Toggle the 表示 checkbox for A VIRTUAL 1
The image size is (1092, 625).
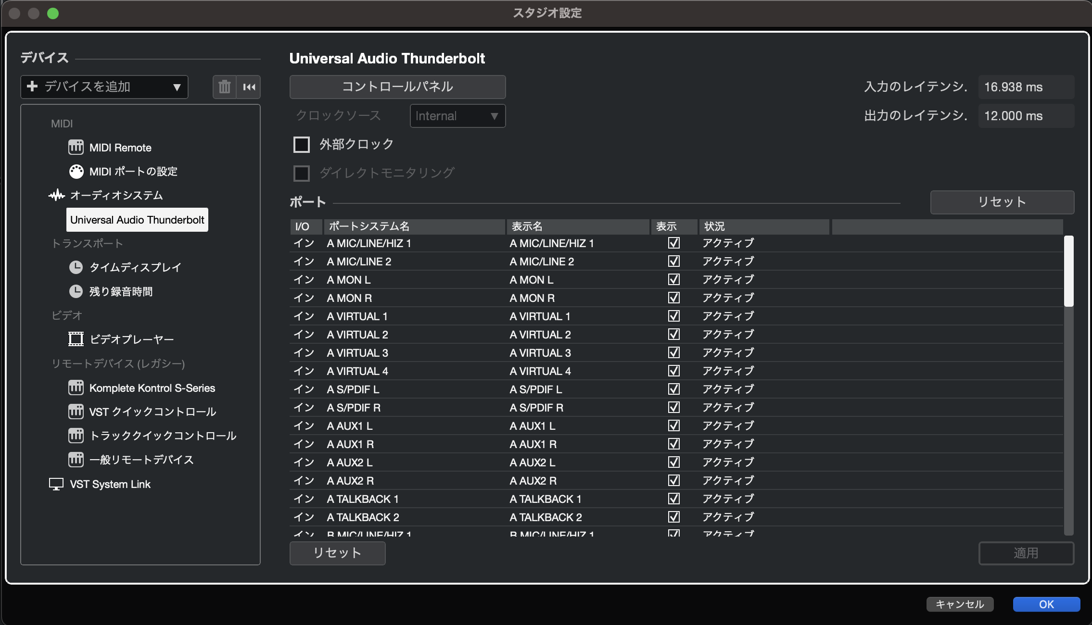(674, 316)
